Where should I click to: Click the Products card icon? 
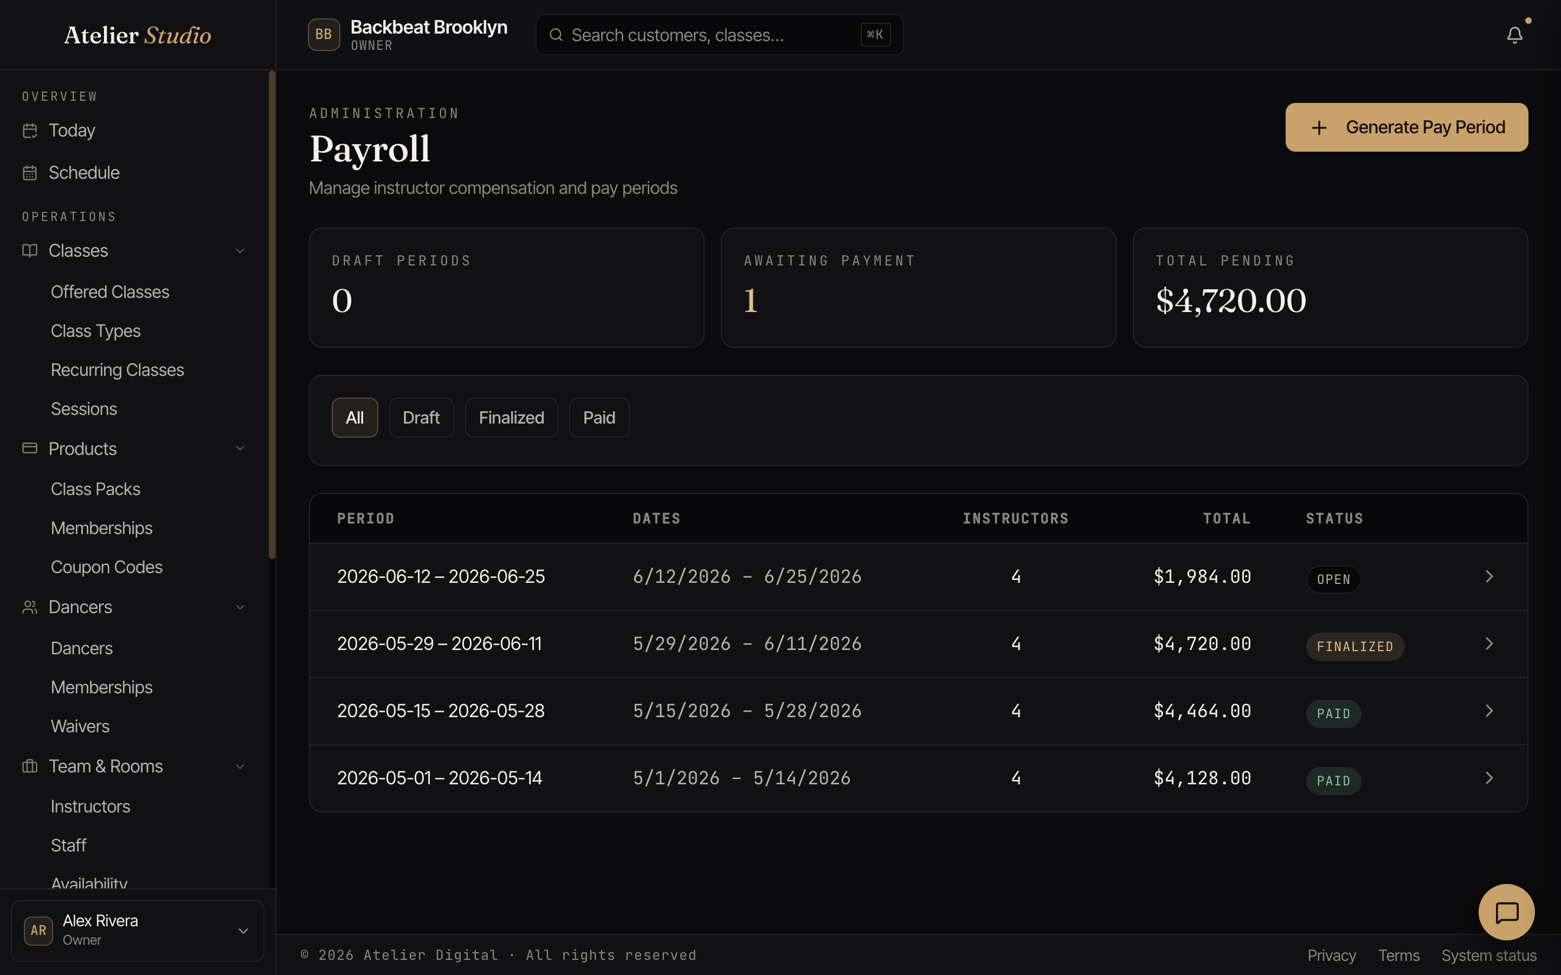point(30,448)
